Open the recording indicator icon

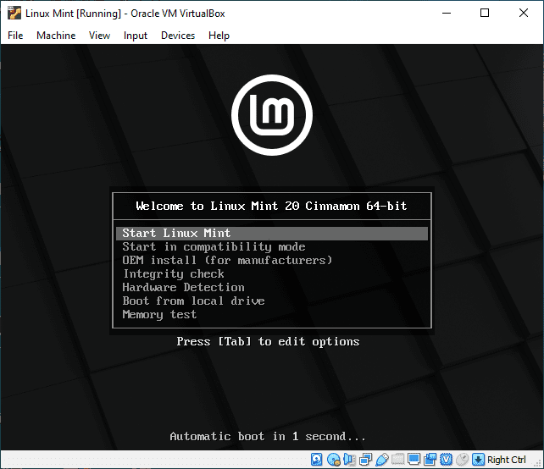click(430, 460)
